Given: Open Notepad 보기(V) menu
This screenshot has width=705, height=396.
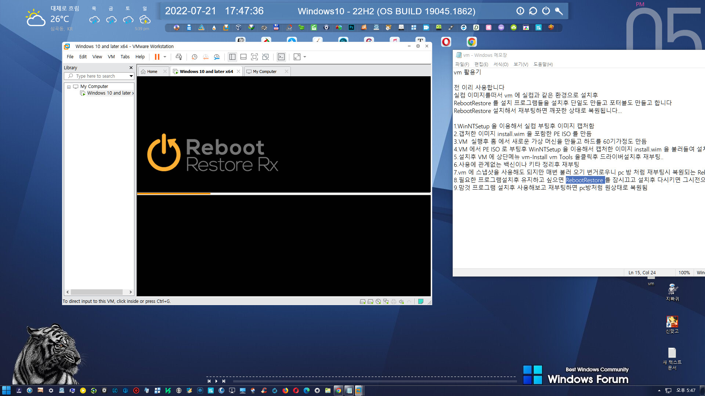Looking at the screenshot, I should click(x=521, y=64).
